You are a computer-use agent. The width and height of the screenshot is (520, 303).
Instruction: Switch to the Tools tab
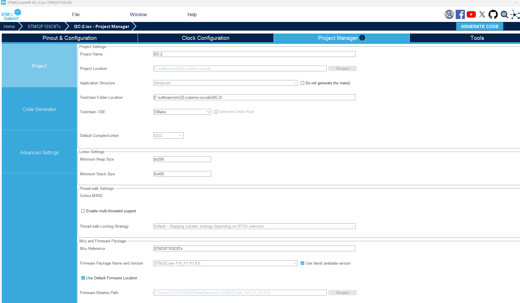tap(465, 38)
